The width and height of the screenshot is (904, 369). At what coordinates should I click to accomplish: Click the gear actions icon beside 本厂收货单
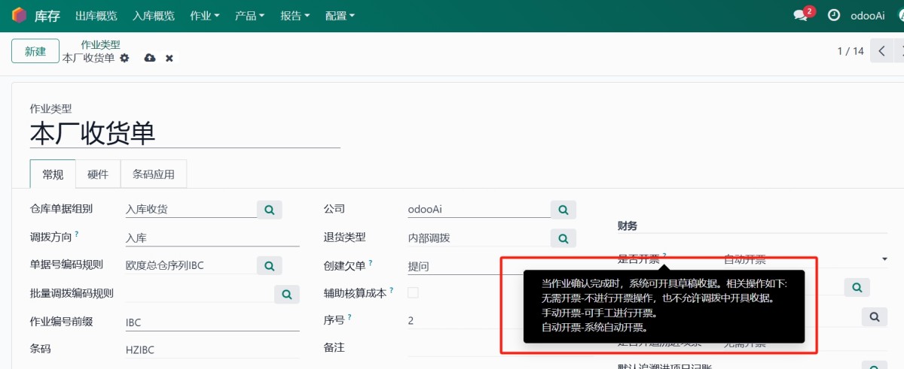[125, 58]
